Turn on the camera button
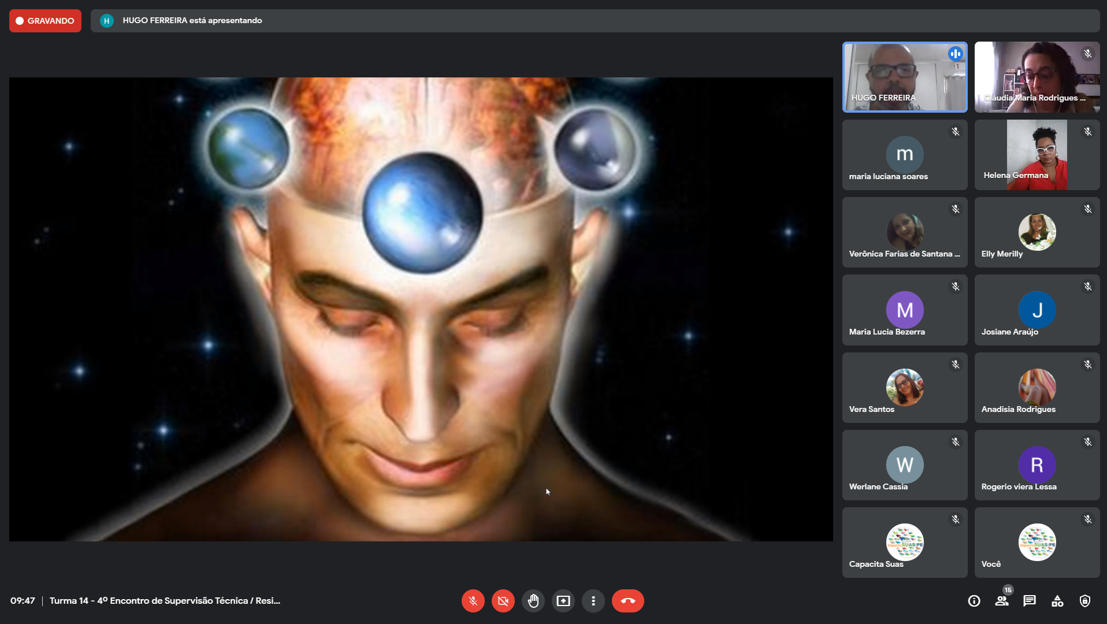The width and height of the screenshot is (1107, 624). pyautogui.click(x=503, y=601)
